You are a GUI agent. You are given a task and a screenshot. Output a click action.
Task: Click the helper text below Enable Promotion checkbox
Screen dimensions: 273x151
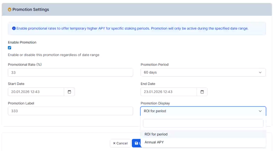pyautogui.click(x=53, y=55)
